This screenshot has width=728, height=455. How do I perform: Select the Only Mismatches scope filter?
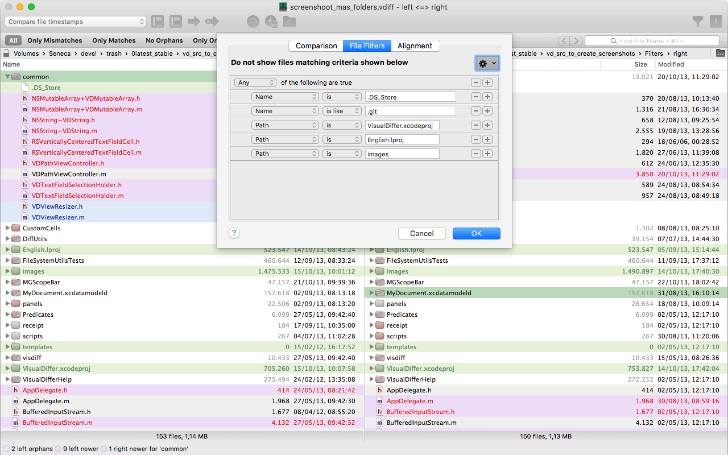[55, 40]
